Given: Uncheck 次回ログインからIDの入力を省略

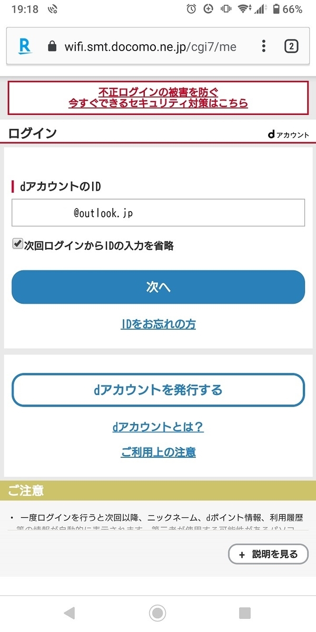Looking at the screenshot, I should click(17, 242).
